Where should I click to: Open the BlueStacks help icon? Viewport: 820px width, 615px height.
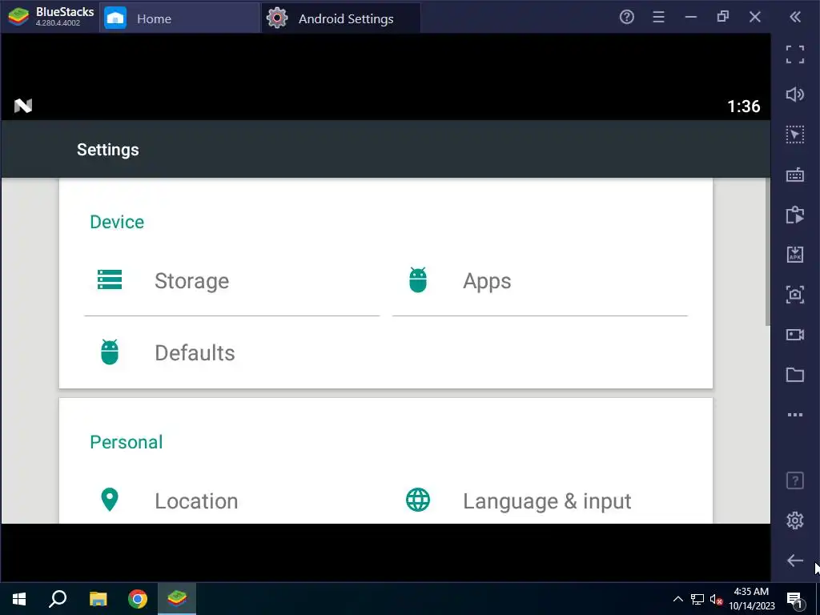[x=626, y=18]
